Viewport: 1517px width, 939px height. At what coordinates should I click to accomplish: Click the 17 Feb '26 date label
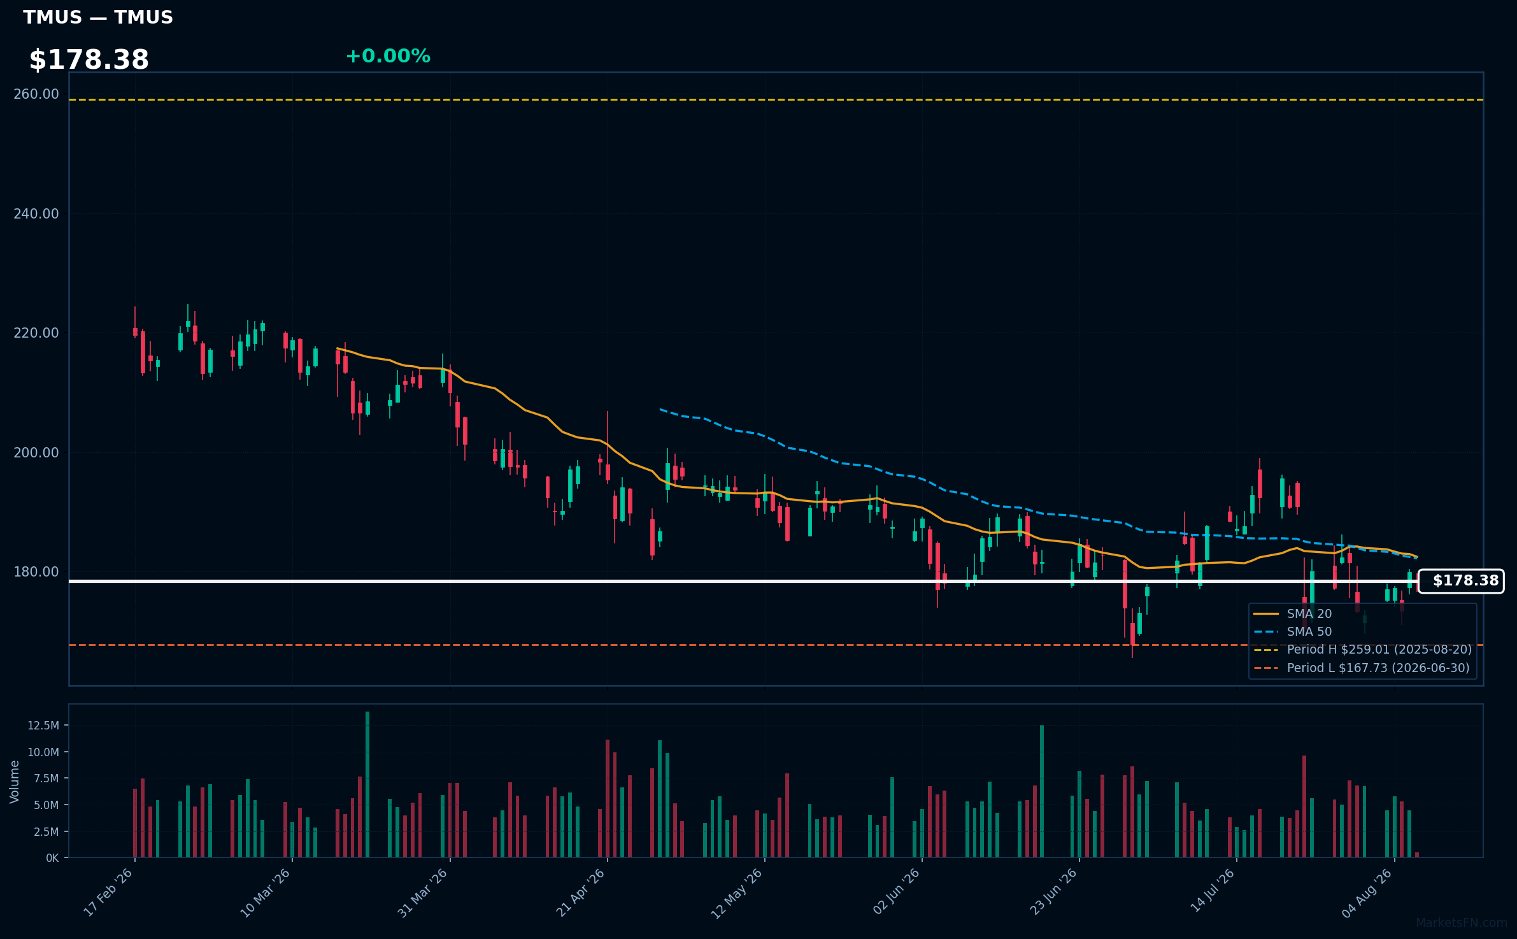coord(108,893)
